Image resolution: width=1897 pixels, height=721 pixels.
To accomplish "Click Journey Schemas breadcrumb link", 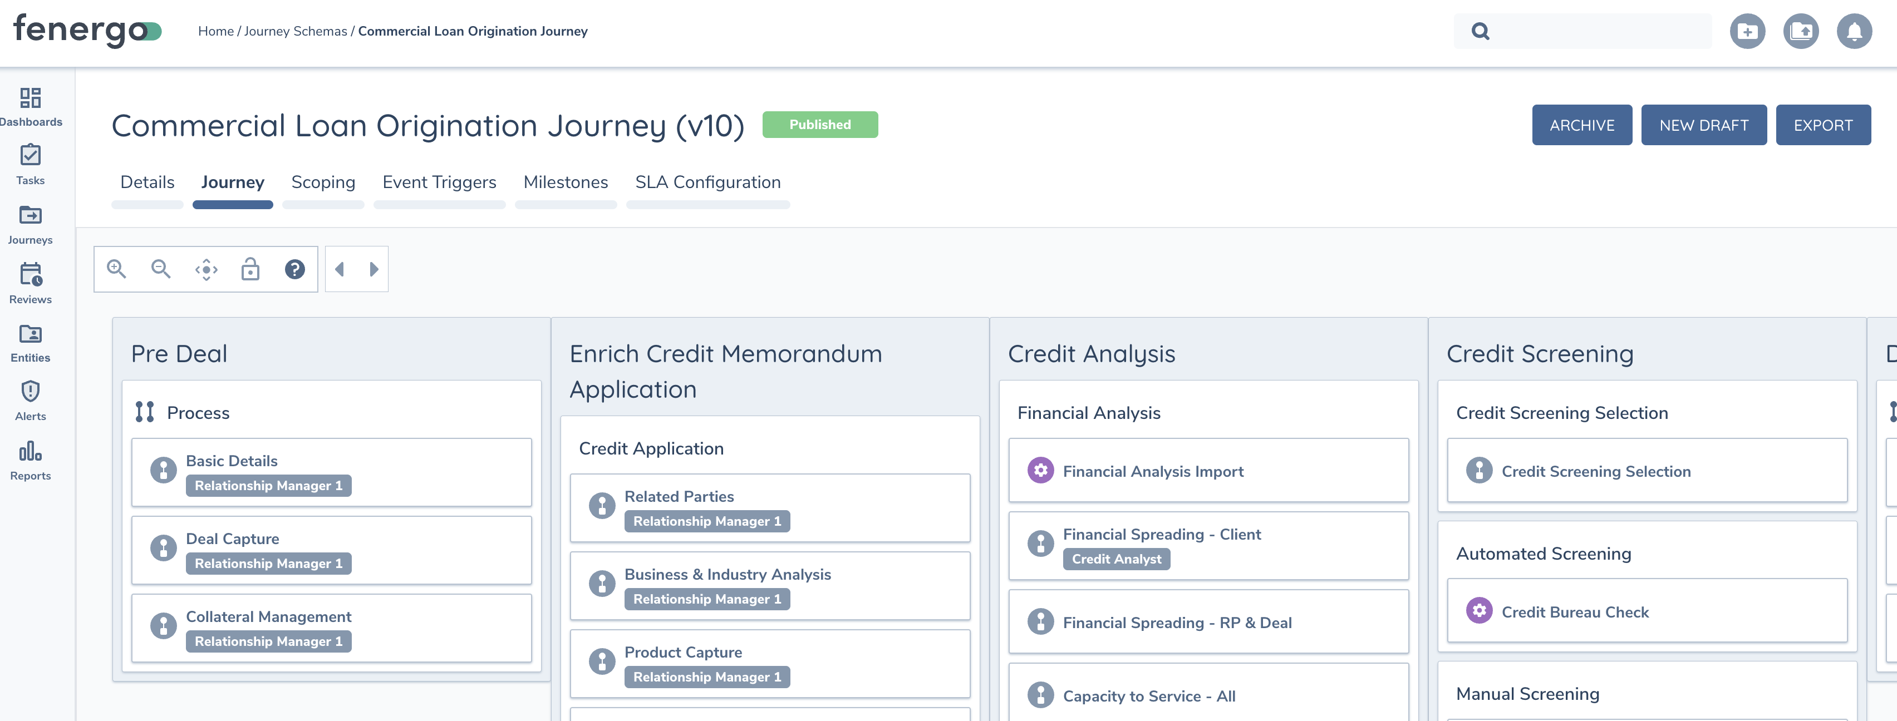I will [296, 32].
